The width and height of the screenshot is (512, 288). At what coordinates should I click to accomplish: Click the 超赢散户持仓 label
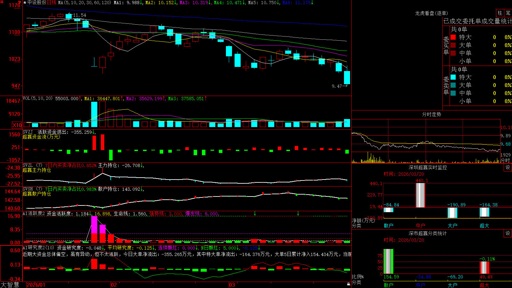pos(37,194)
